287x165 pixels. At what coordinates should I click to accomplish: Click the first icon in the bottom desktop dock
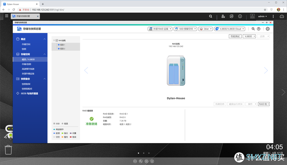pyautogui.click(x=135, y=161)
